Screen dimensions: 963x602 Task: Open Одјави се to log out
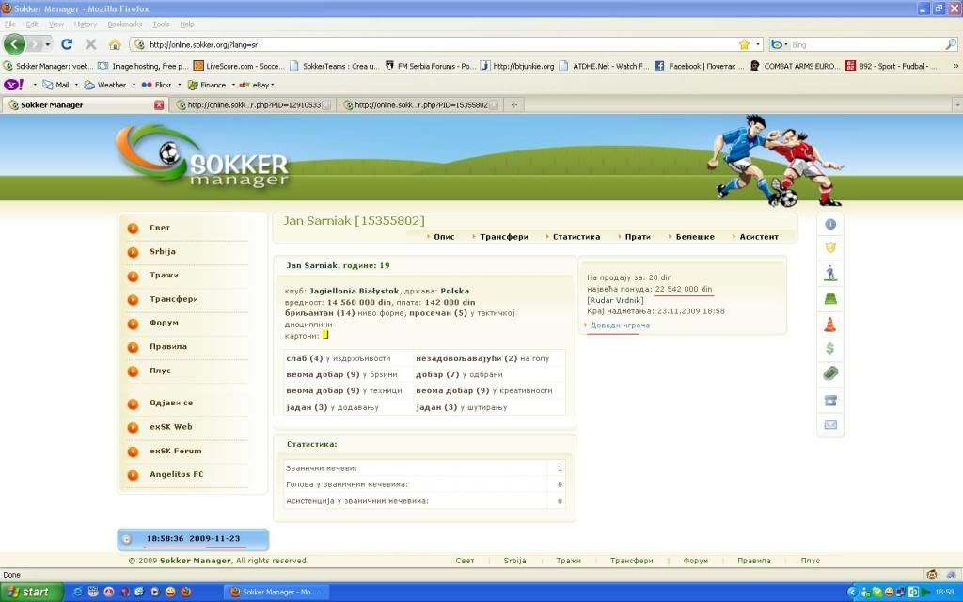[171, 403]
